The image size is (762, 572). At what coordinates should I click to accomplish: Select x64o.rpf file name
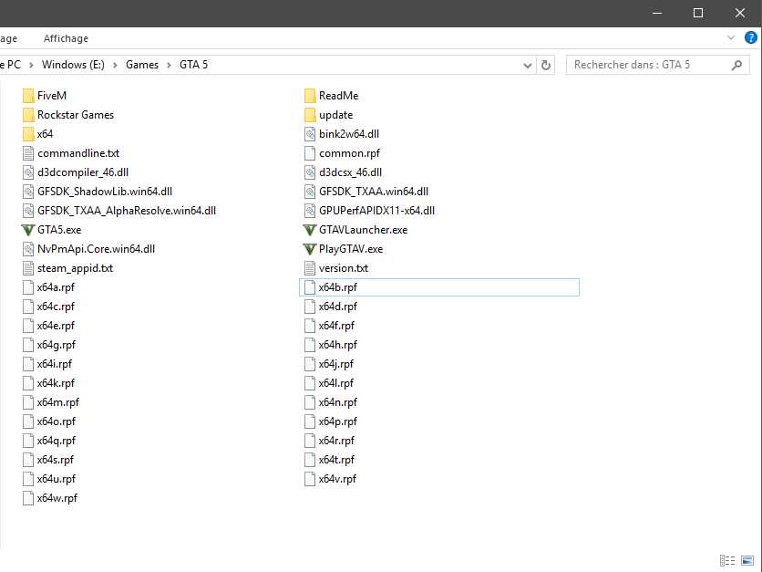tap(57, 421)
